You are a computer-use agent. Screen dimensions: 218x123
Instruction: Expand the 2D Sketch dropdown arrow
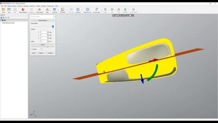point(66,11)
